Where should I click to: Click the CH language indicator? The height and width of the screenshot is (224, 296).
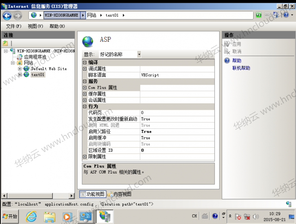tap(194, 216)
